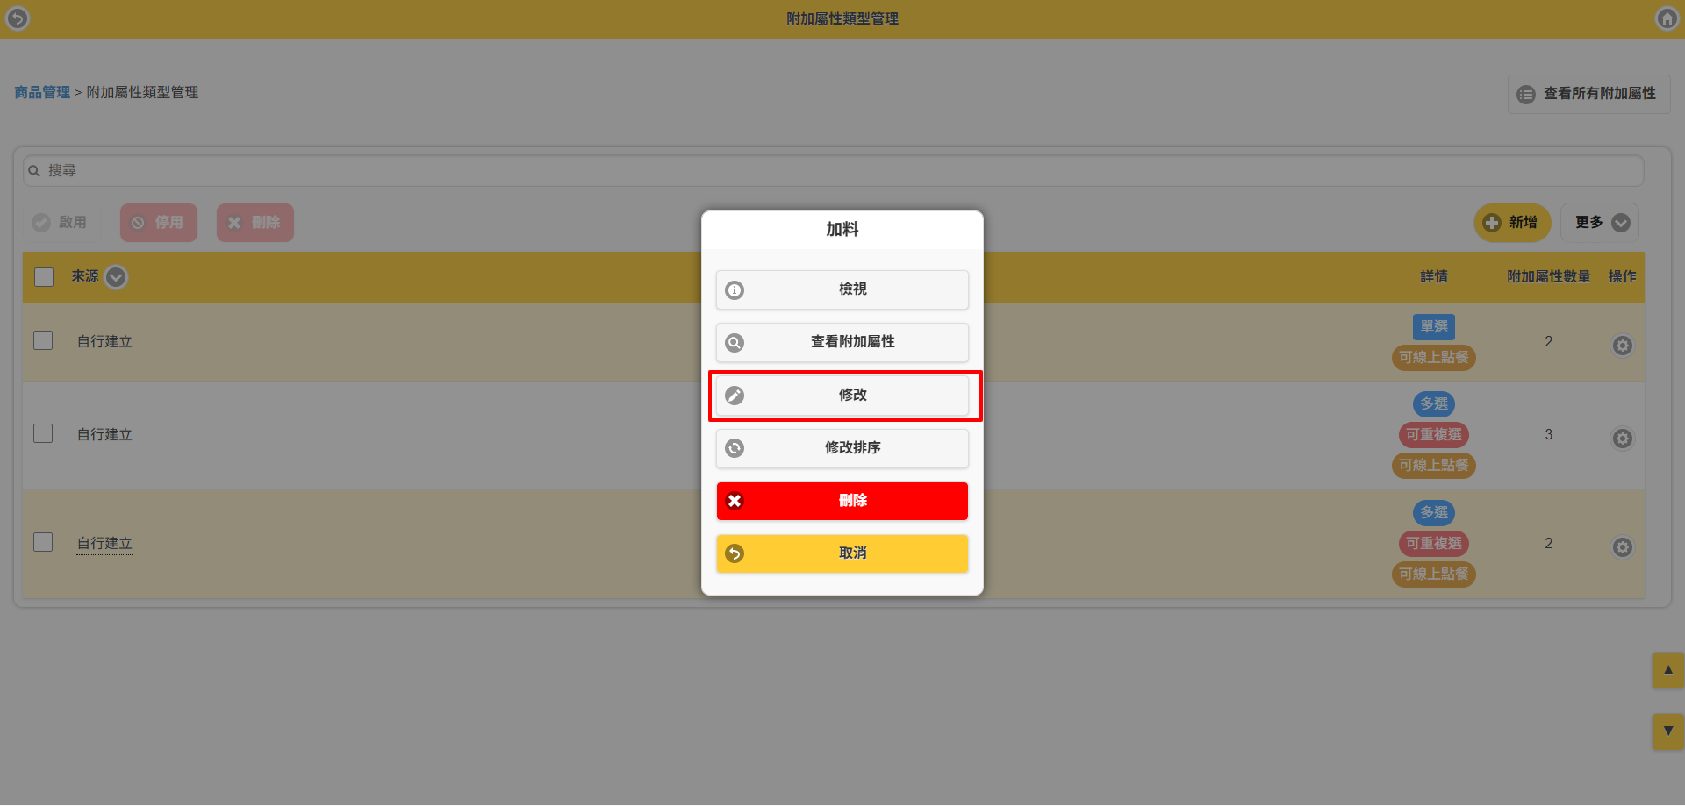Click the scroll-to-top arrow button
The height and width of the screenshot is (806, 1685).
point(1667,670)
